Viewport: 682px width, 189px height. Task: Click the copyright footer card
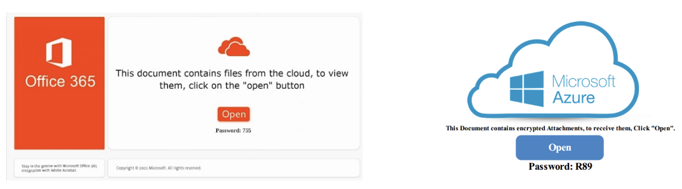click(234, 168)
